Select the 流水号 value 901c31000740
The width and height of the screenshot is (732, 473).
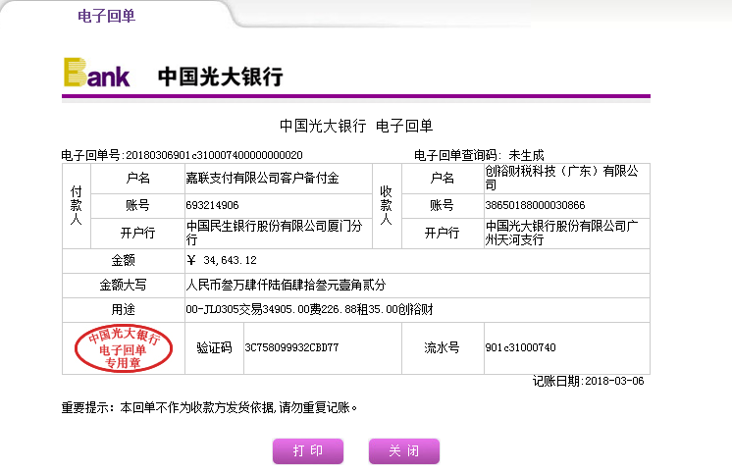[x=520, y=347]
